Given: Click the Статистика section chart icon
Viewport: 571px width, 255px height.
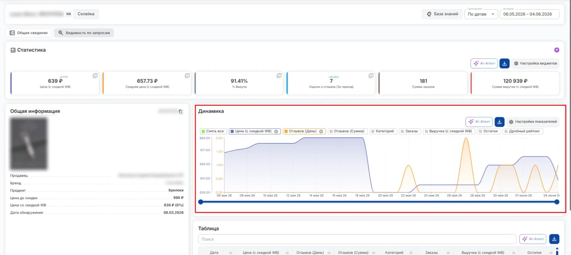Looking at the screenshot, I should pos(13,50).
